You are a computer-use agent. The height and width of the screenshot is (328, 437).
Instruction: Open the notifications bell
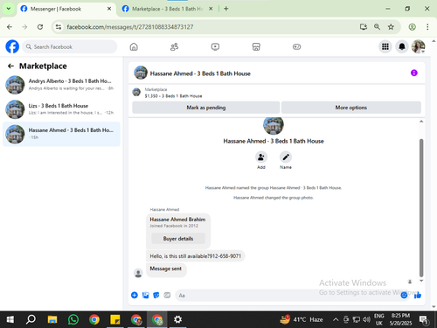402,46
